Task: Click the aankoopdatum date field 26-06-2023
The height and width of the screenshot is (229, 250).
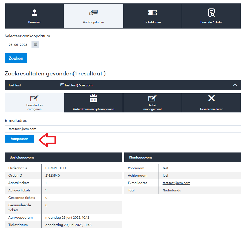Action: point(18,45)
